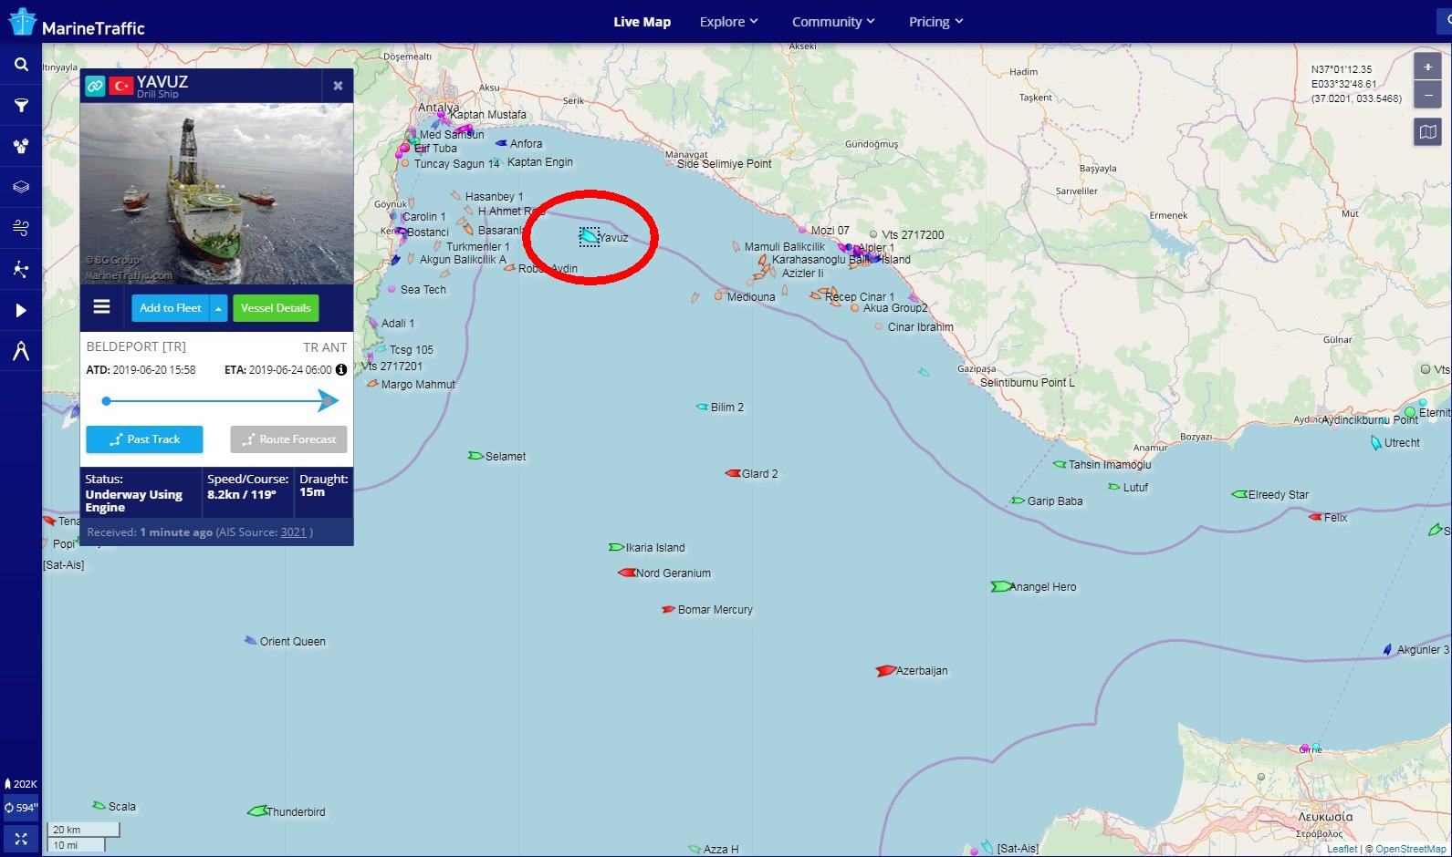Toggle the 594-second auto-refresh timer
The height and width of the screenshot is (857, 1452).
21,808
